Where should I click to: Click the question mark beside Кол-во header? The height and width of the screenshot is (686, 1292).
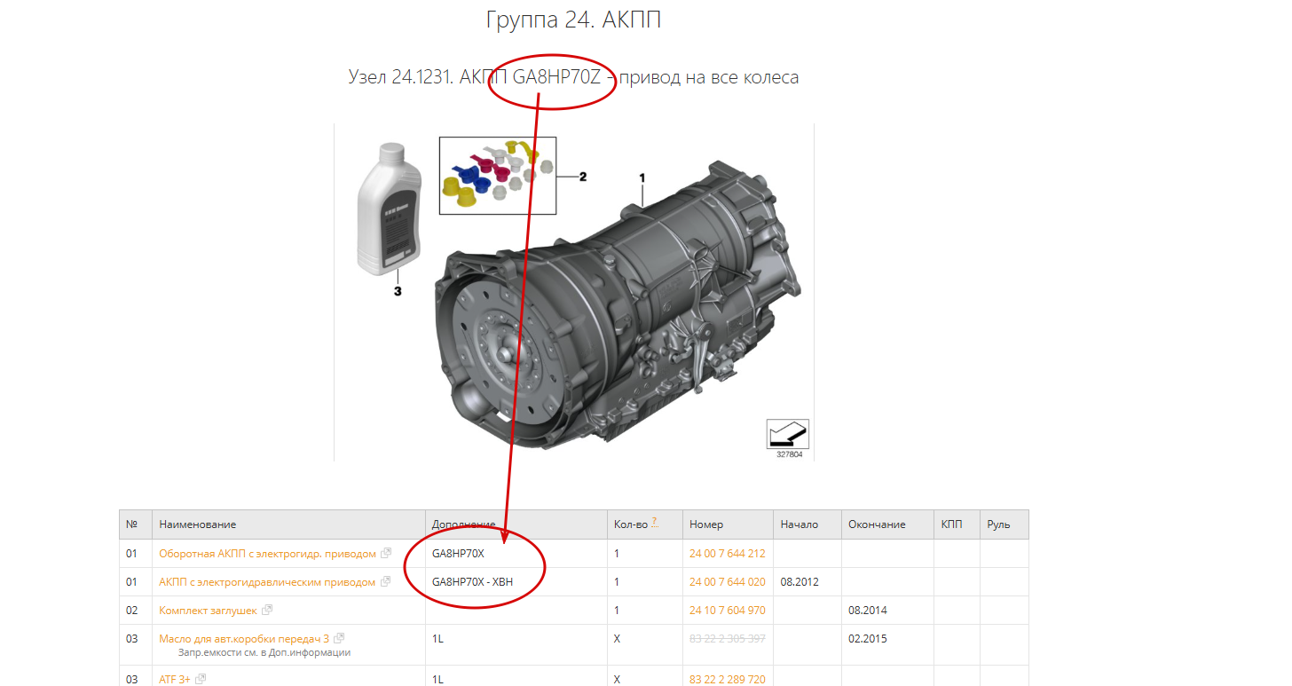coord(655,522)
